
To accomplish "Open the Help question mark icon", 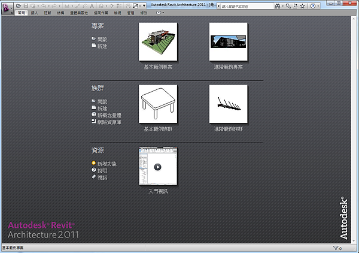I will (313, 5).
